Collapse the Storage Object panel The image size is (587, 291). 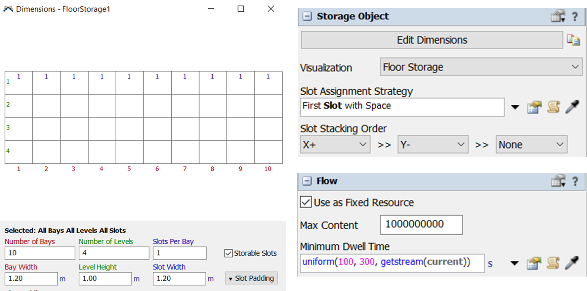coord(307,16)
